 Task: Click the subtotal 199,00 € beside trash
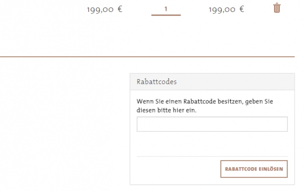pyautogui.click(x=226, y=9)
